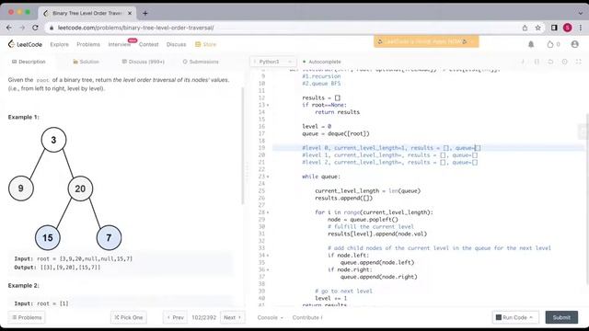This screenshot has width=589, height=331.
Task: Open Interview in top navigation
Action: (120, 44)
